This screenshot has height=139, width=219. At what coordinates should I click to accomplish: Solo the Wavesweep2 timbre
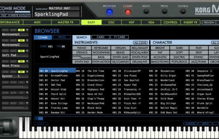[5, 41]
